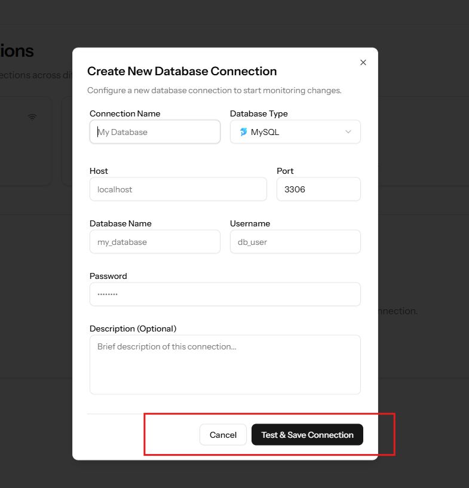Select the Database Name input field
Screen dimensions: 469x488
coord(155,242)
